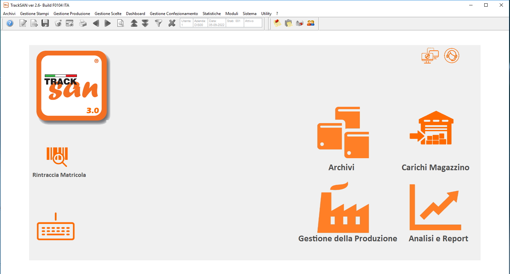Click the edit document pencil toolbar icon

(x=23, y=23)
